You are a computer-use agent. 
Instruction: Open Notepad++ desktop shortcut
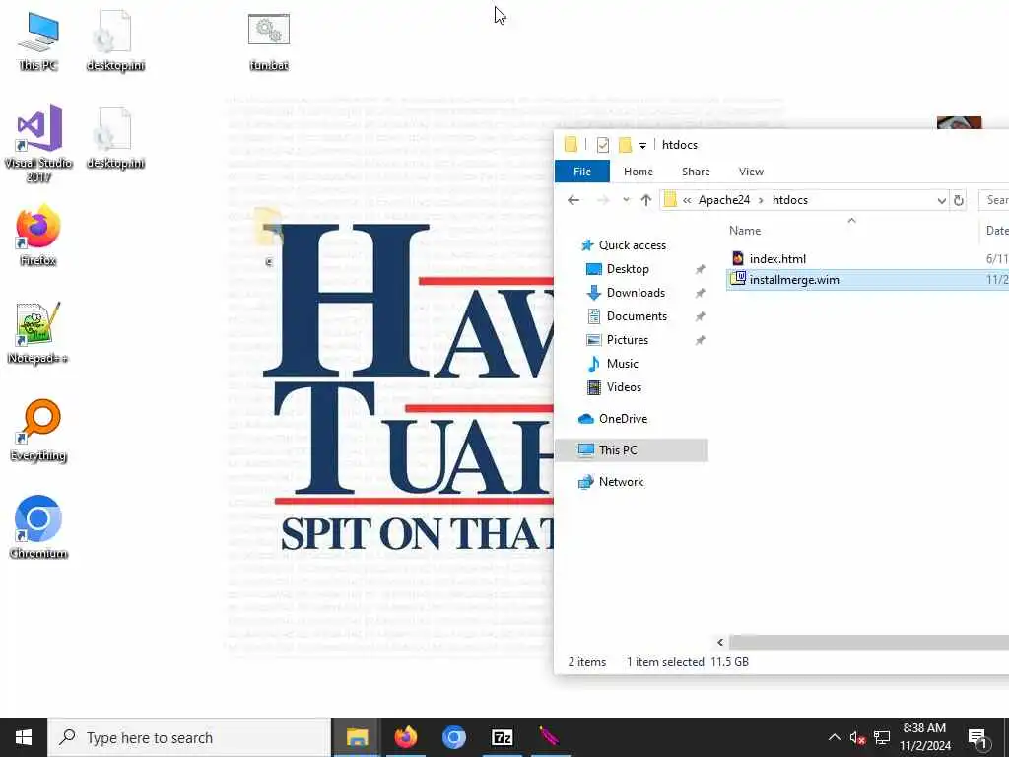[38, 333]
